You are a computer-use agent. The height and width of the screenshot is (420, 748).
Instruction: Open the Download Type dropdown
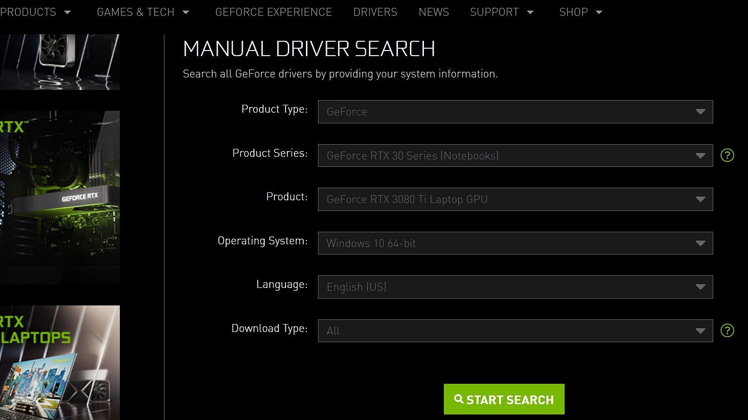[515, 331]
